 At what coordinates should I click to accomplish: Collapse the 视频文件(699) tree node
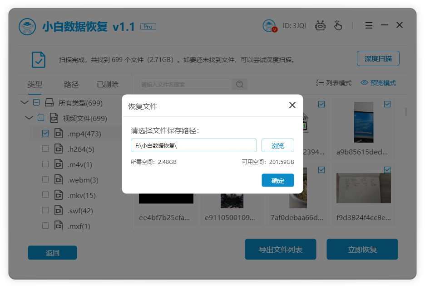click(x=29, y=118)
